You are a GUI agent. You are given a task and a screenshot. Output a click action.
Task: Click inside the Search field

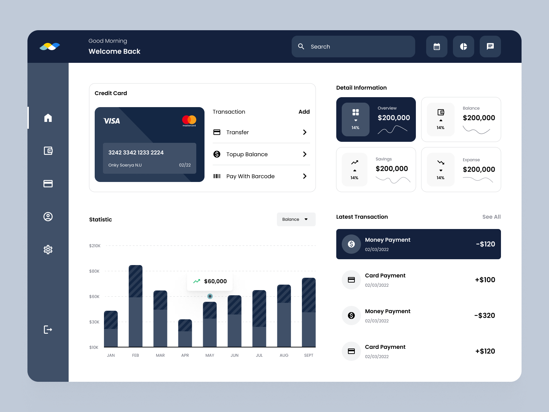point(353,46)
